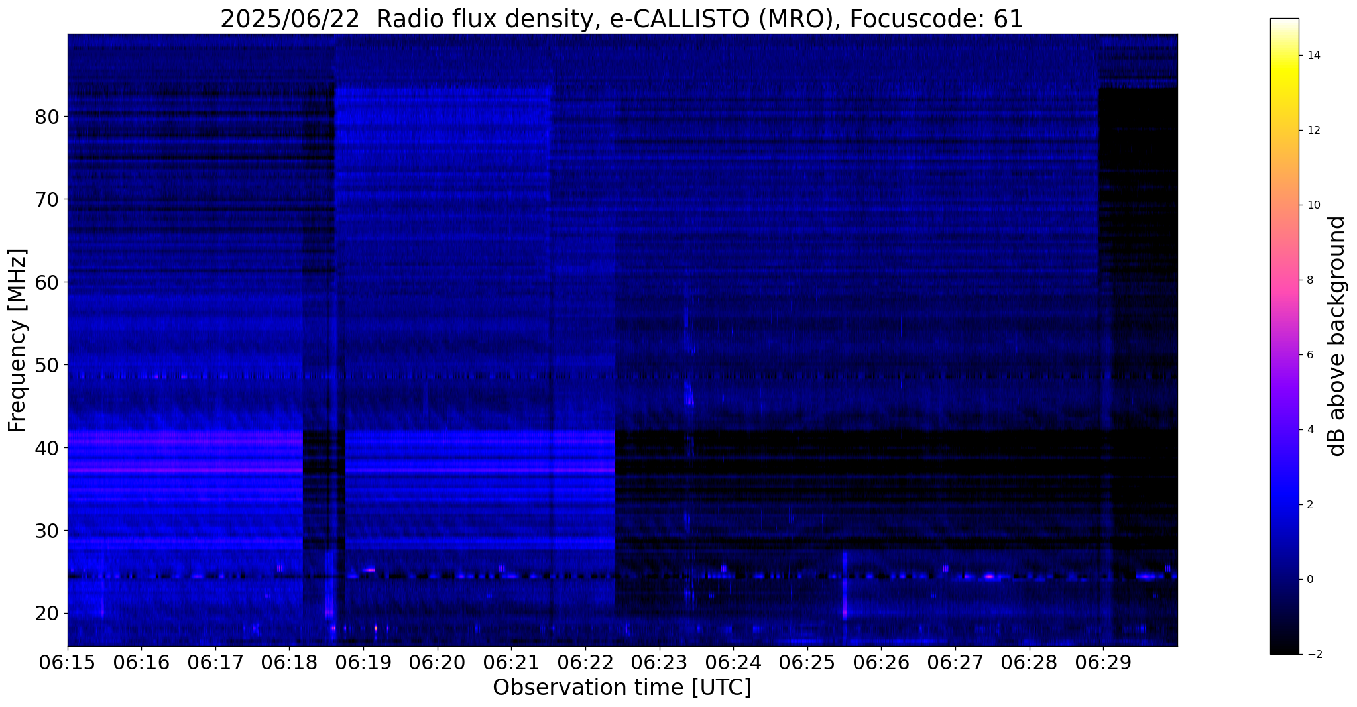The width and height of the screenshot is (1357, 707).
Task: Click the pink region of the colorbar
Action: point(1284,285)
